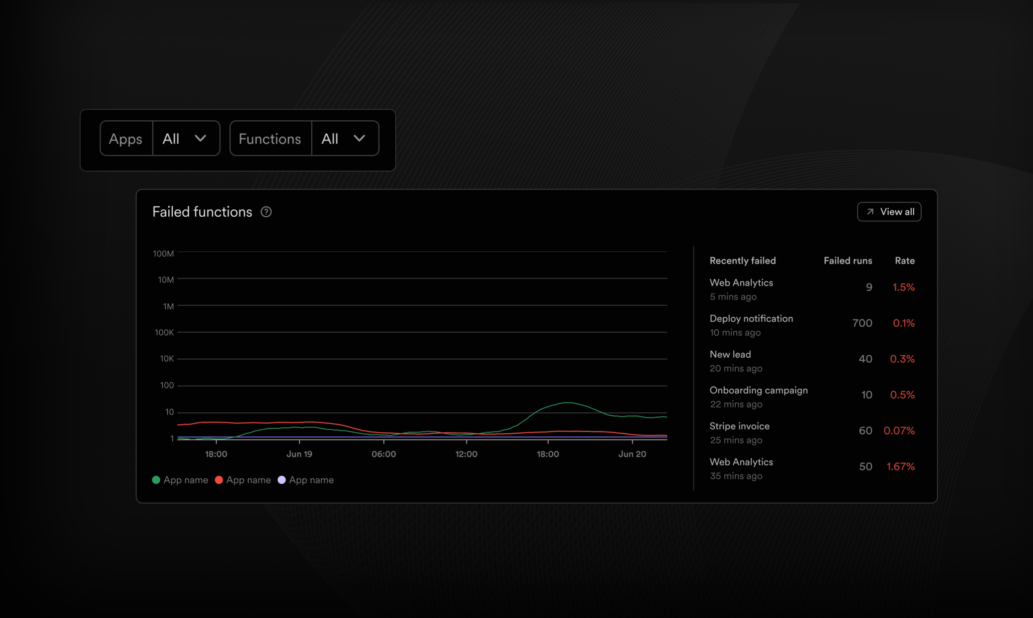The height and width of the screenshot is (618, 1033).
Task: Click the green line peak on chart
Action: pyautogui.click(x=567, y=402)
